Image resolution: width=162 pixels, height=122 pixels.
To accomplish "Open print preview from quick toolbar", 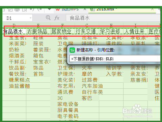I will tap(25, 10).
